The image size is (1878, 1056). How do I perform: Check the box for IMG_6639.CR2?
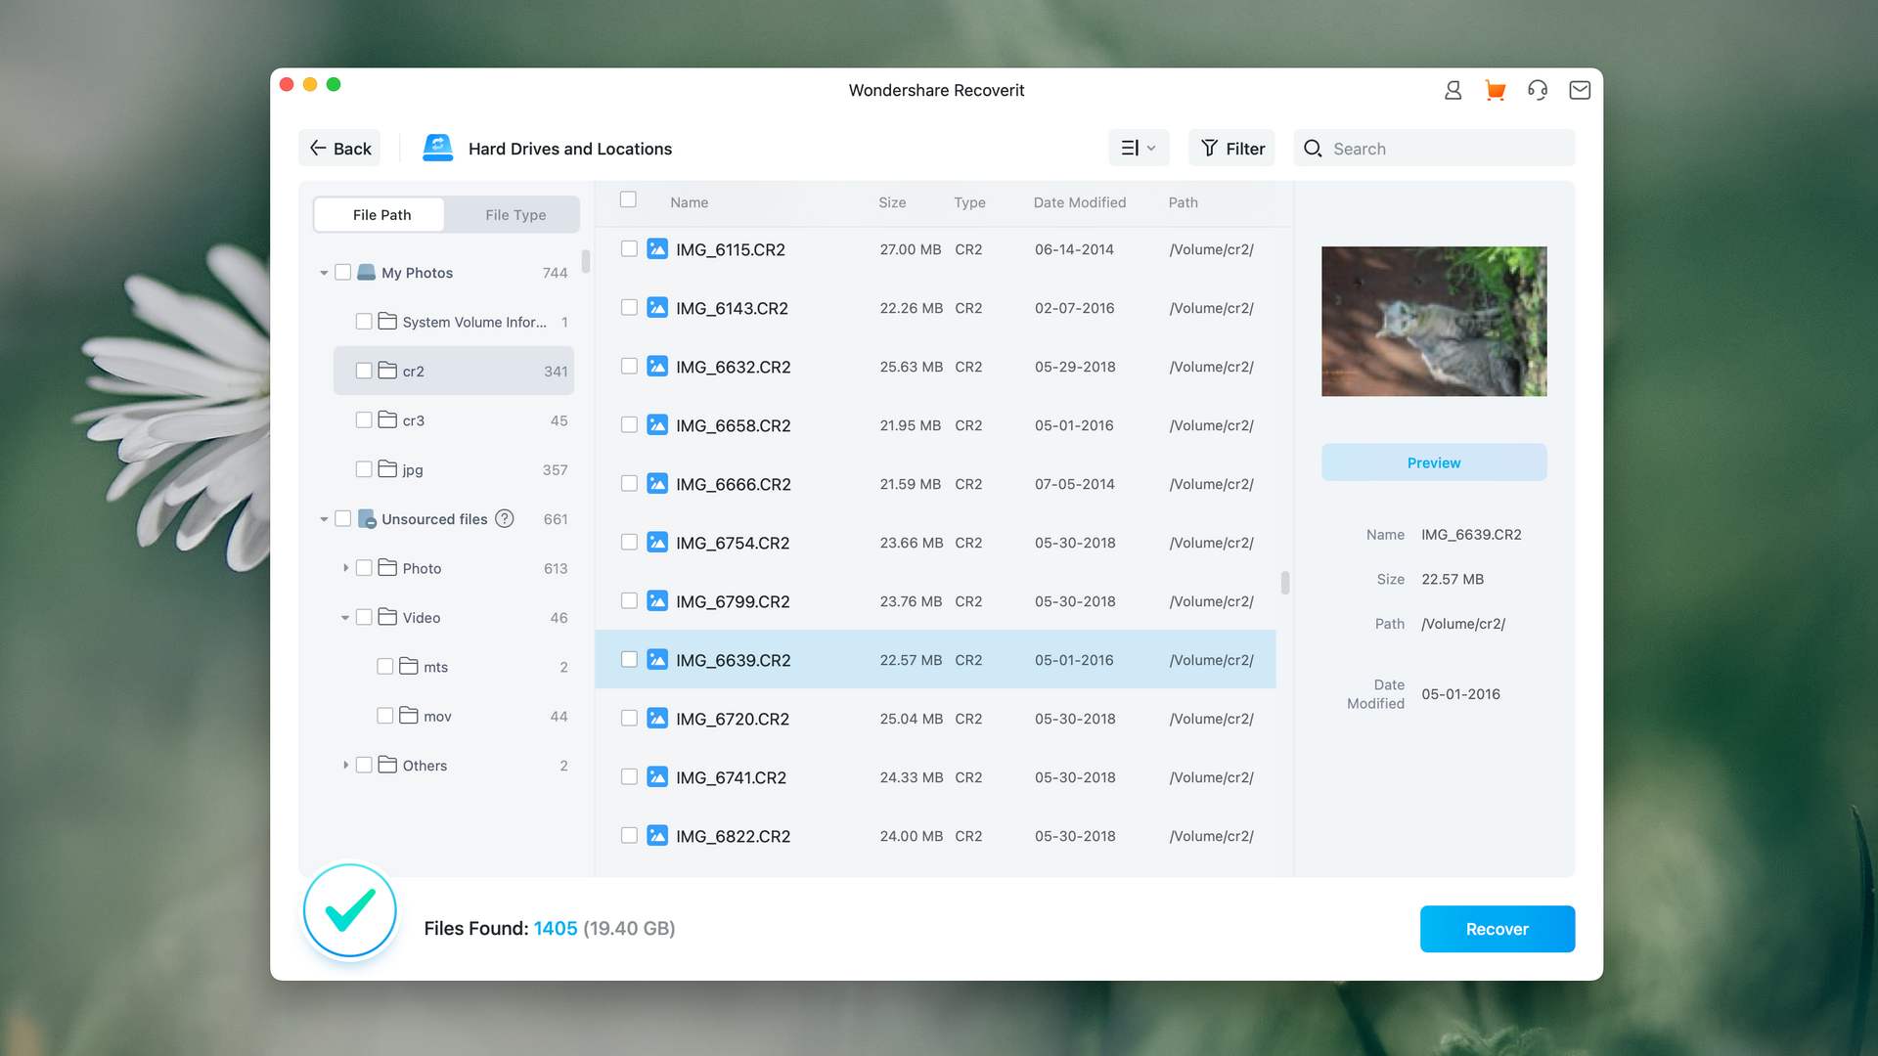pos(629,660)
